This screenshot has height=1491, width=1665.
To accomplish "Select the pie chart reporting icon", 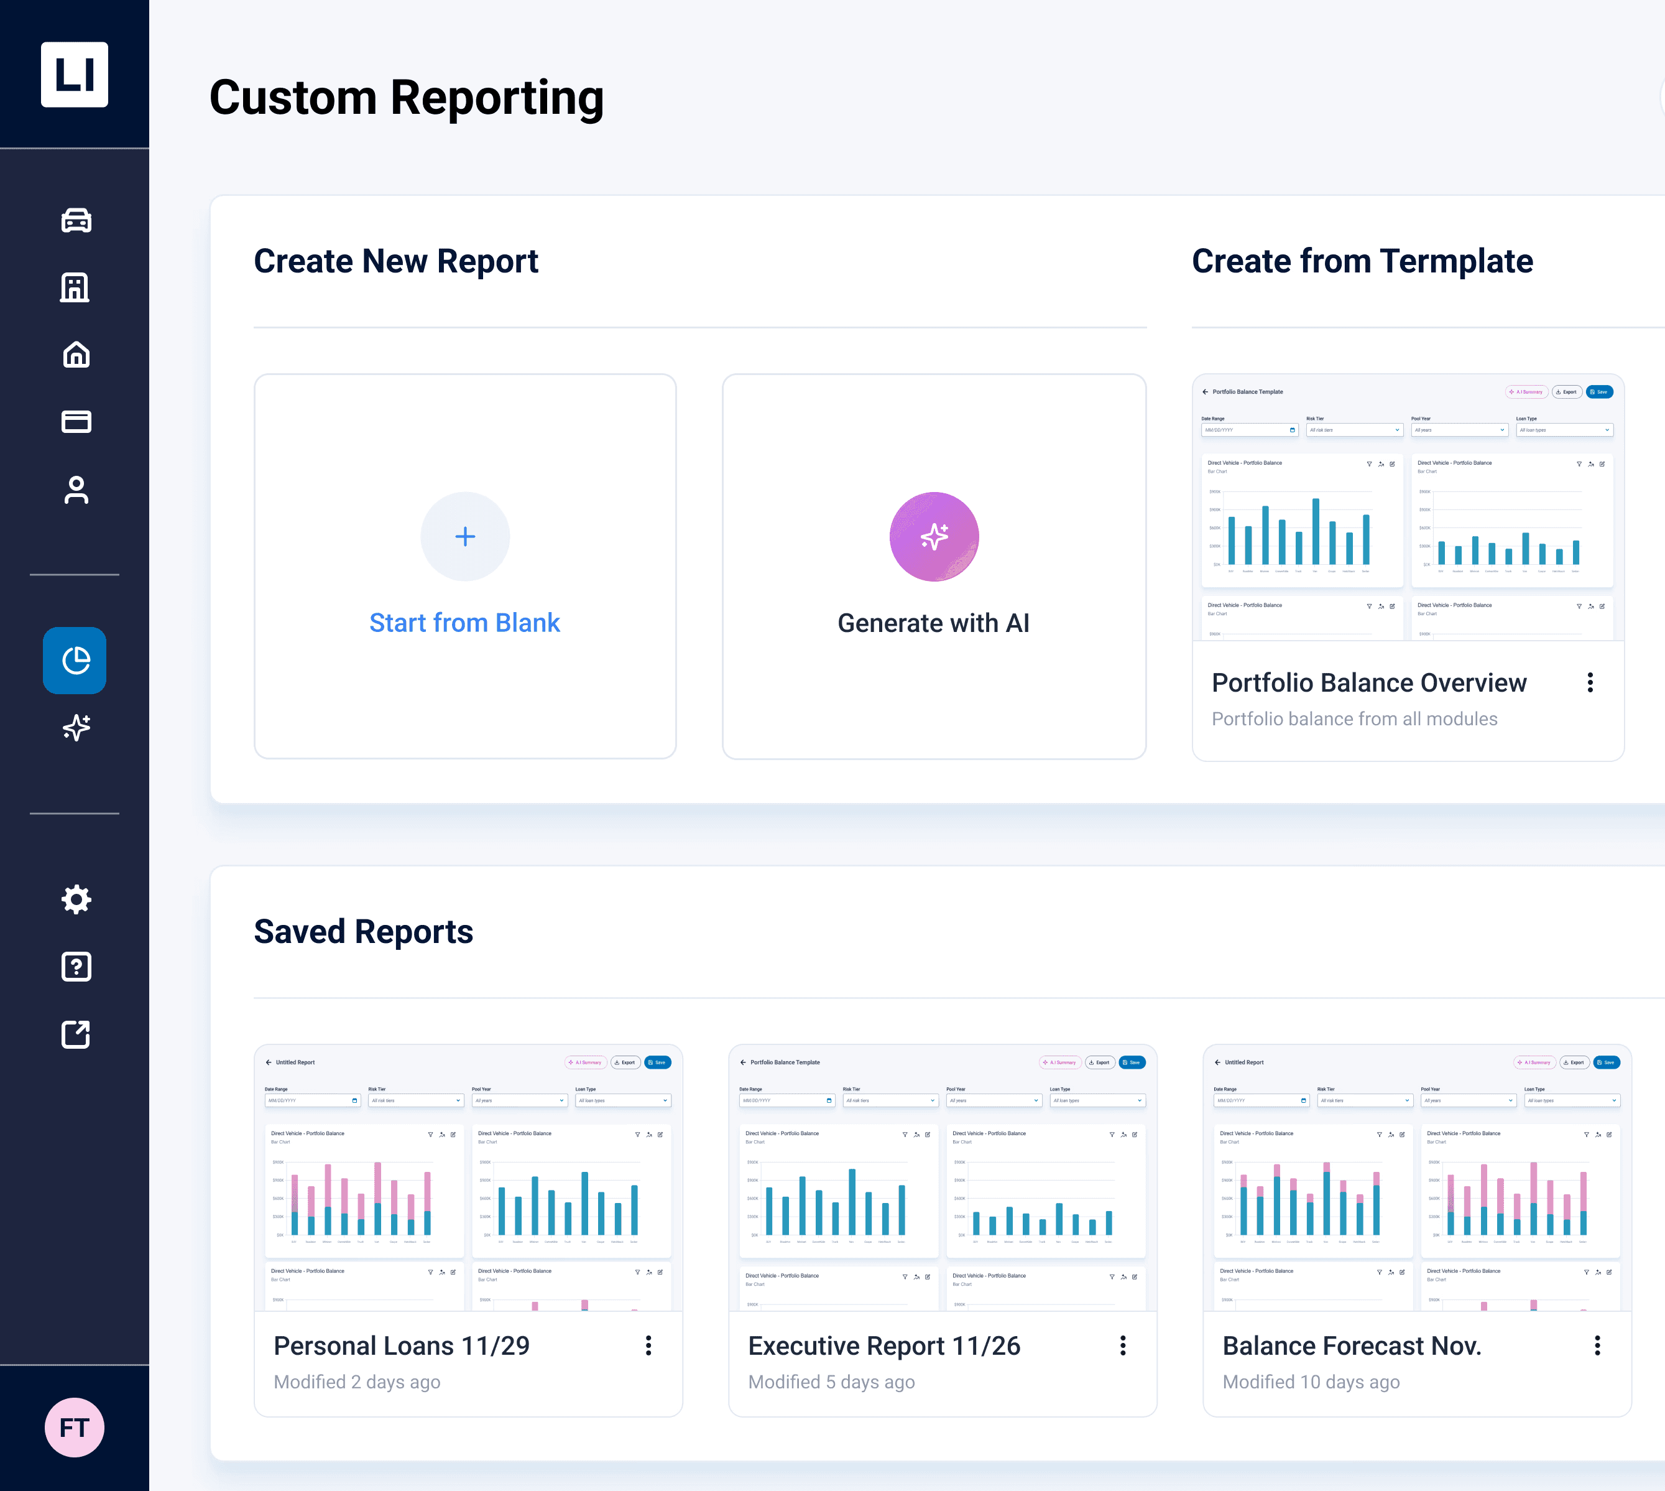I will point(75,661).
